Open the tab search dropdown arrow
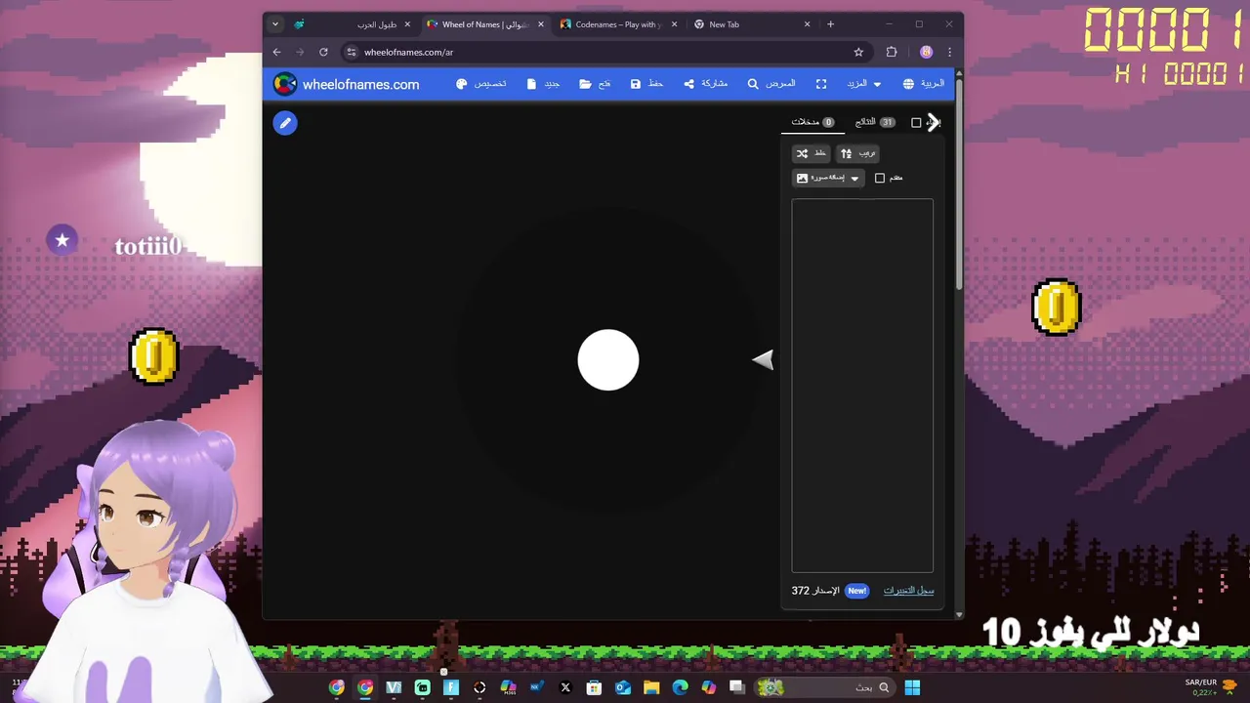Screen dimensions: 1250x703 pyautogui.click(x=275, y=24)
